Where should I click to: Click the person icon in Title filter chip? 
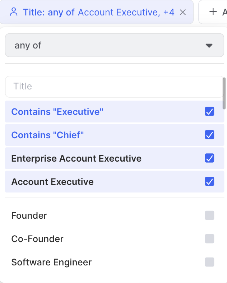tap(14, 12)
